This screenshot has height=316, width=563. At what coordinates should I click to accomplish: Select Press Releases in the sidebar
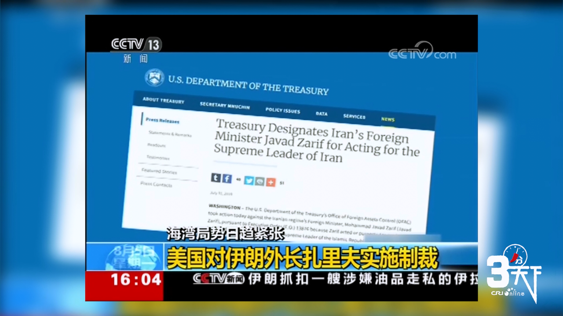(162, 121)
